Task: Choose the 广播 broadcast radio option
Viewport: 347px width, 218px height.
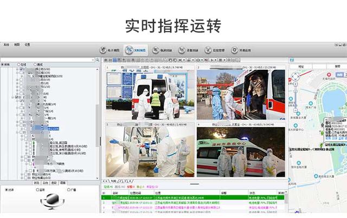Action: 69,190
